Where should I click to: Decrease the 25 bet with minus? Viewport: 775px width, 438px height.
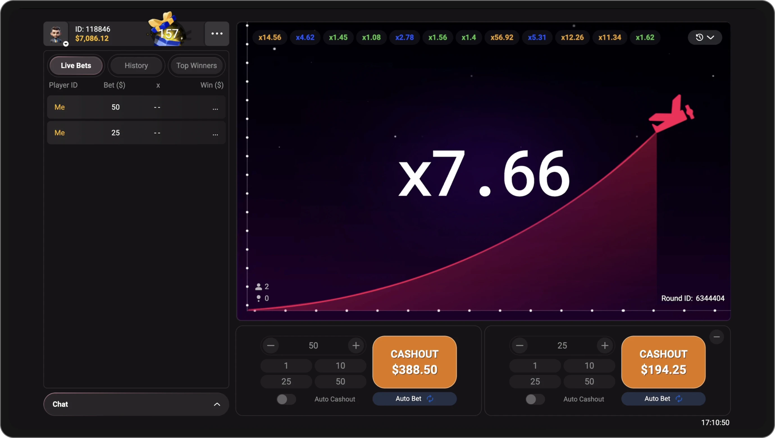519,345
